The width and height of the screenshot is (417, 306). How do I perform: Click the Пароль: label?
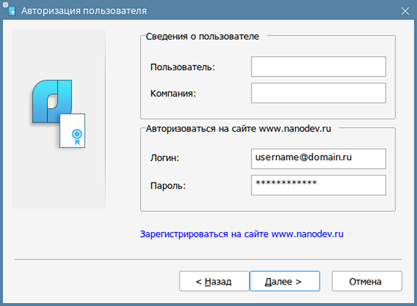tap(168, 185)
